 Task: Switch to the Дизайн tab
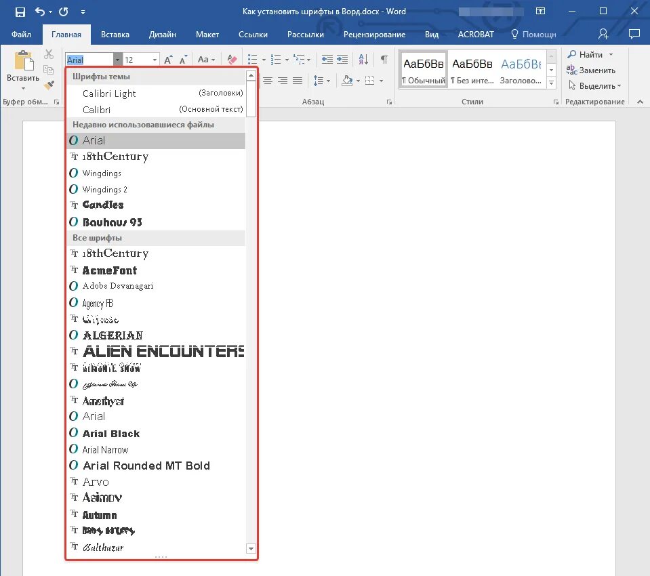pyautogui.click(x=163, y=35)
